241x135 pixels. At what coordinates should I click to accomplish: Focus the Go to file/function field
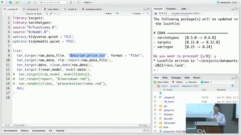pyautogui.click(x=52, y=3)
